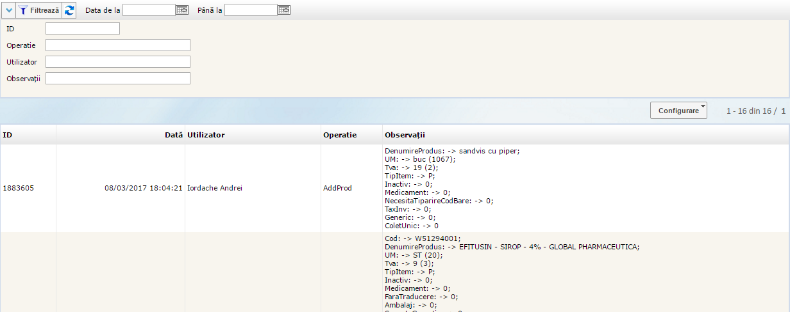Click into the Operatie filter field
Viewport: 790px width, 312px height.
click(117, 45)
